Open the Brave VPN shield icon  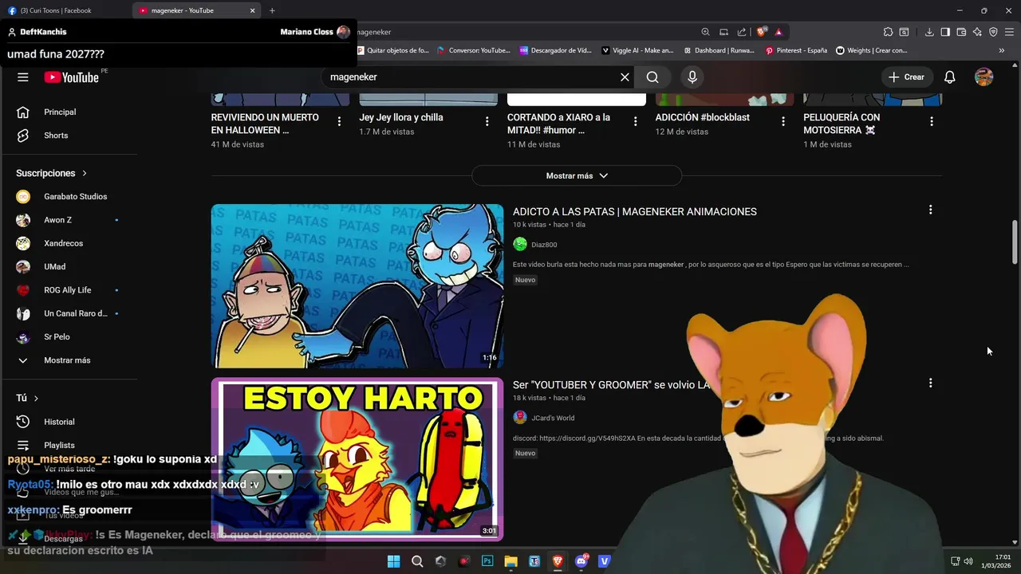point(993,32)
